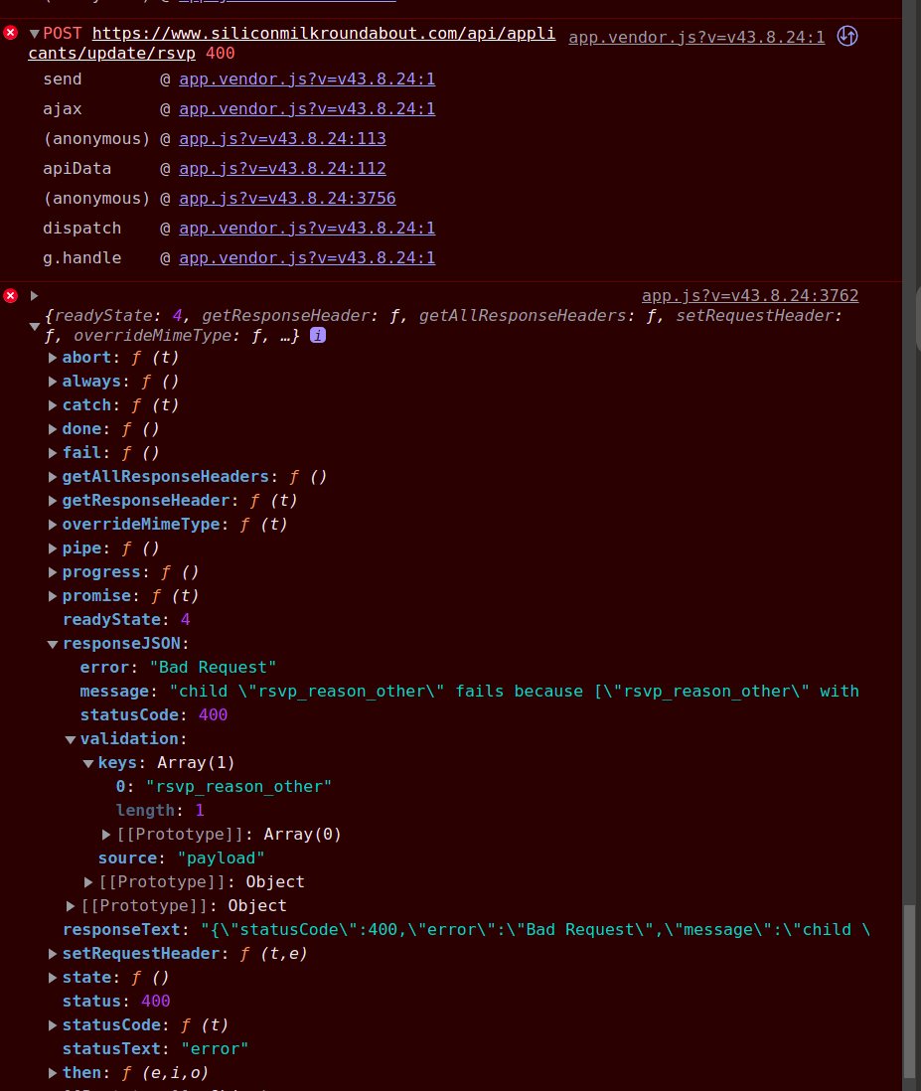Image resolution: width=921 pixels, height=1091 pixels.
Task: Select the "payload" source value
Action: 222,858
